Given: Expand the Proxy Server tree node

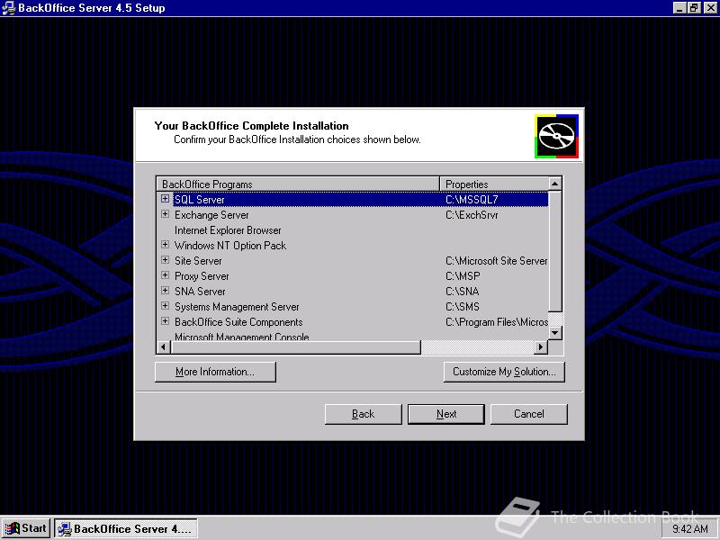Looking at the screenshot, I should 165,275.
